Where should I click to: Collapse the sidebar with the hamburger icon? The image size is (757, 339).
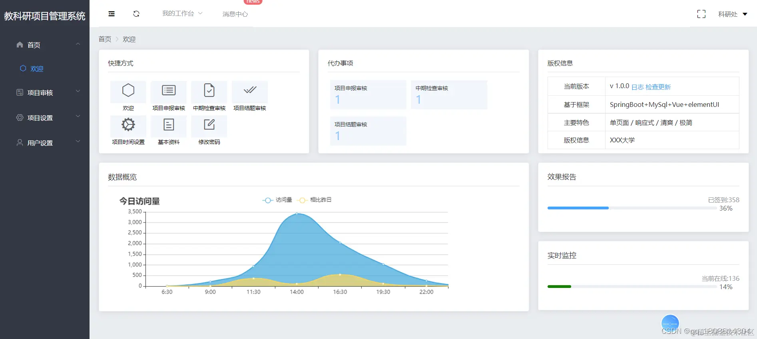(112, 14)
